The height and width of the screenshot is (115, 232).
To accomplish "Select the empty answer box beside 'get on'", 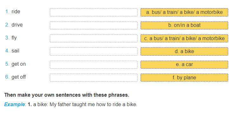I will coord(94,64).
